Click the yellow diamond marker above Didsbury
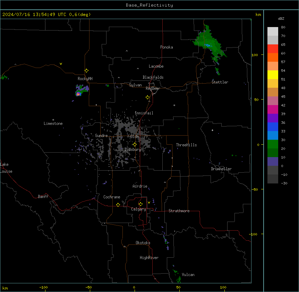 click(x=135, y=145)
